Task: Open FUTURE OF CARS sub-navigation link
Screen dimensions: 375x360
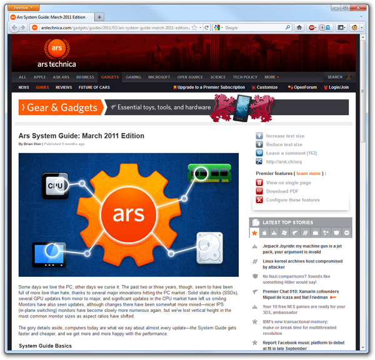Action: pos(94,87)
